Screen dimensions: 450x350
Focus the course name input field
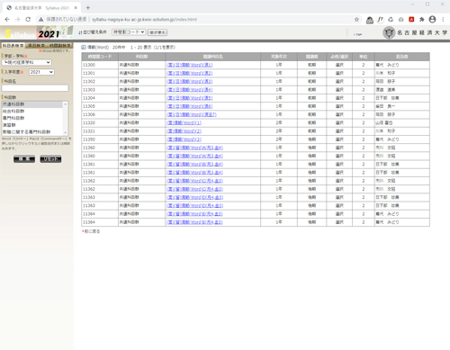click(35, 88)
